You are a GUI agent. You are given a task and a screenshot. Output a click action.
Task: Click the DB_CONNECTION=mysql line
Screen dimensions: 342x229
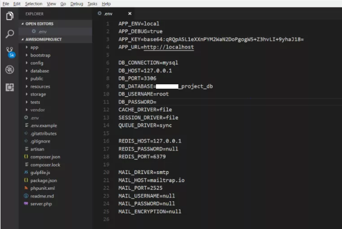[148, 63]
